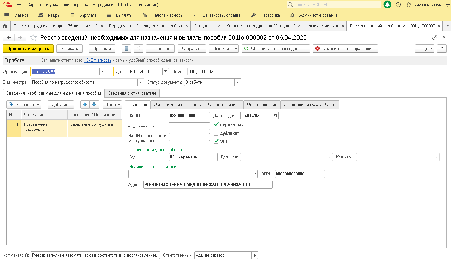Move row up with blue arrow
Viewport: 451px width, 260px height.
(85, 105)
